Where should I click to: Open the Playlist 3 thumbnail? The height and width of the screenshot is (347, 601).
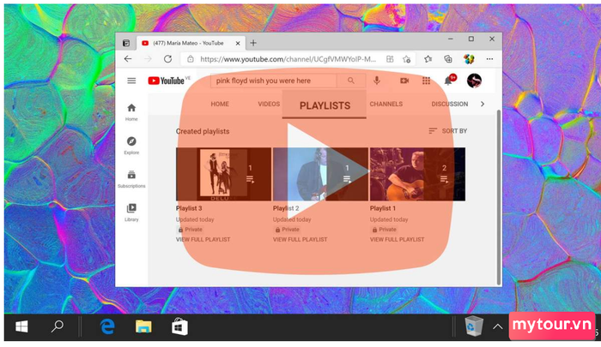223,174
